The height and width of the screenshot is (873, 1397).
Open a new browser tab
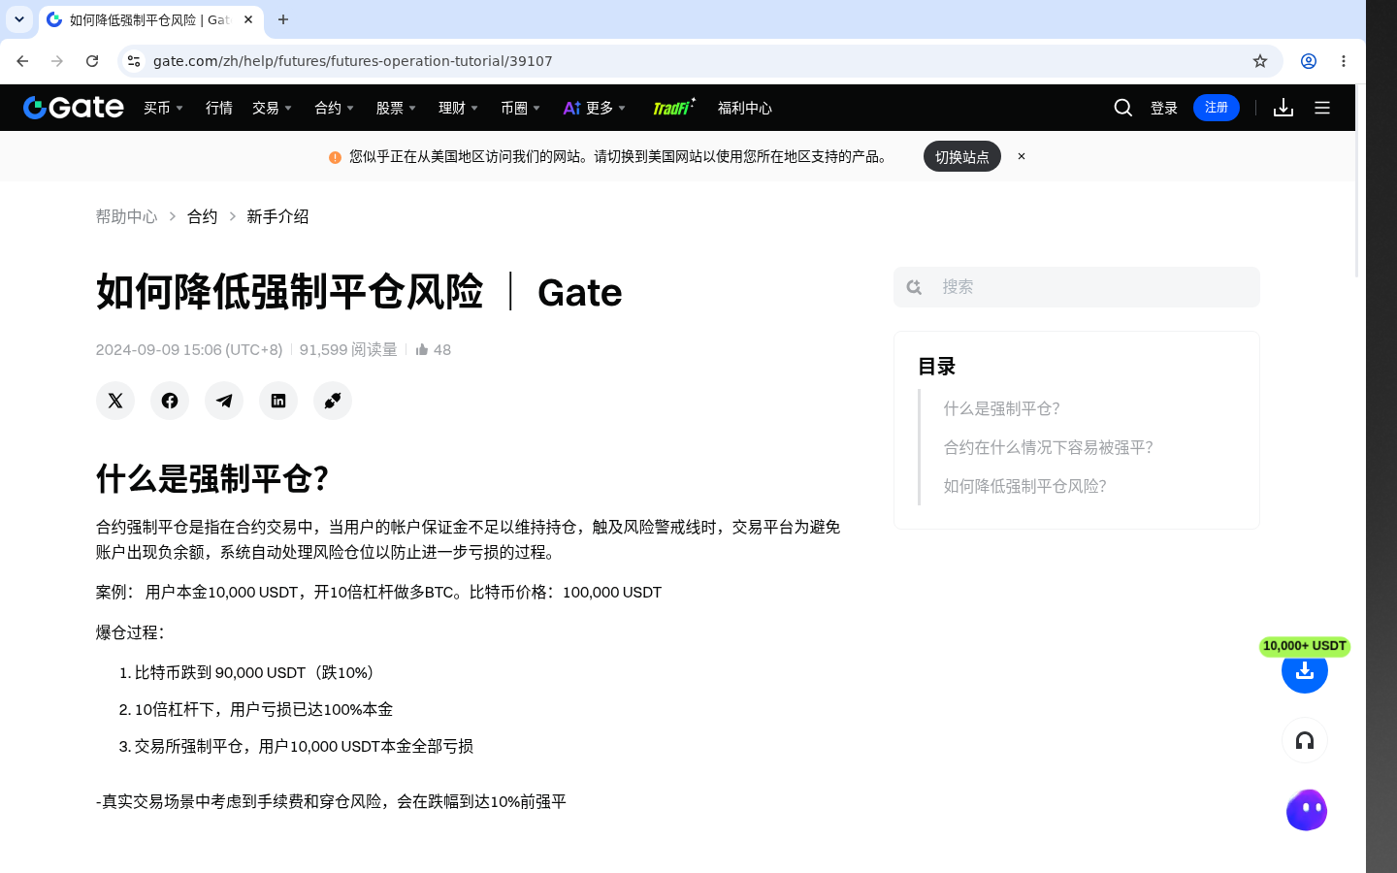tap(283, 19)
